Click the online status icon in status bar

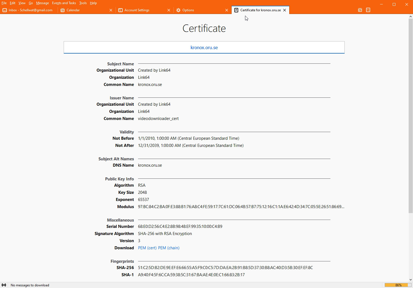(x=4, y=285)
